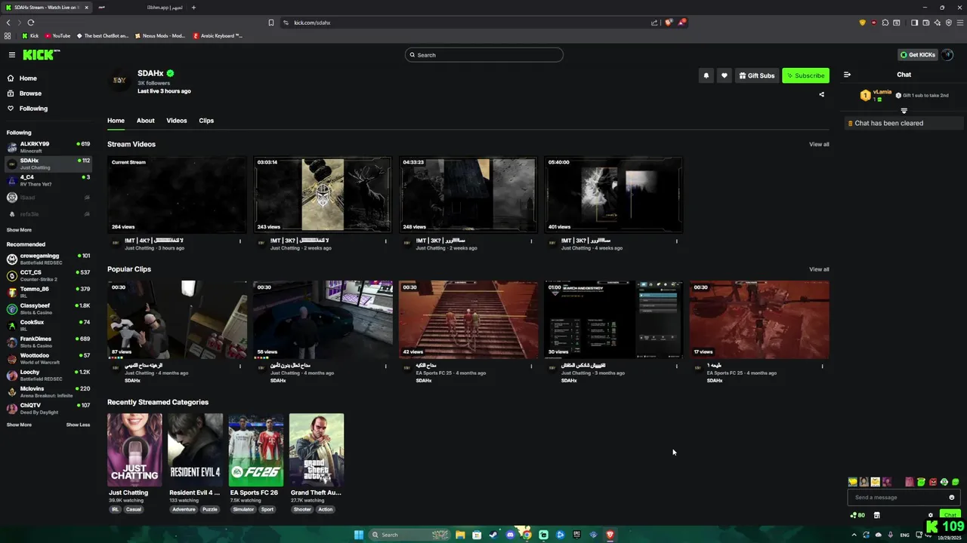Switch to the About tab
Screen dimensions: 967x543
click(x=145, y=121)
